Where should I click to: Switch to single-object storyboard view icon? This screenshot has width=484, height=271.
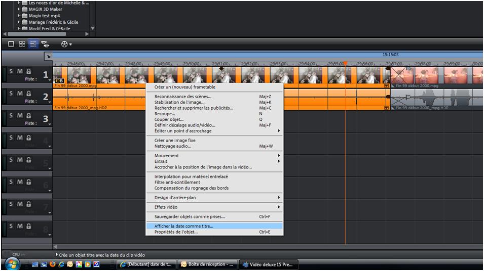[x=11, y=44]
